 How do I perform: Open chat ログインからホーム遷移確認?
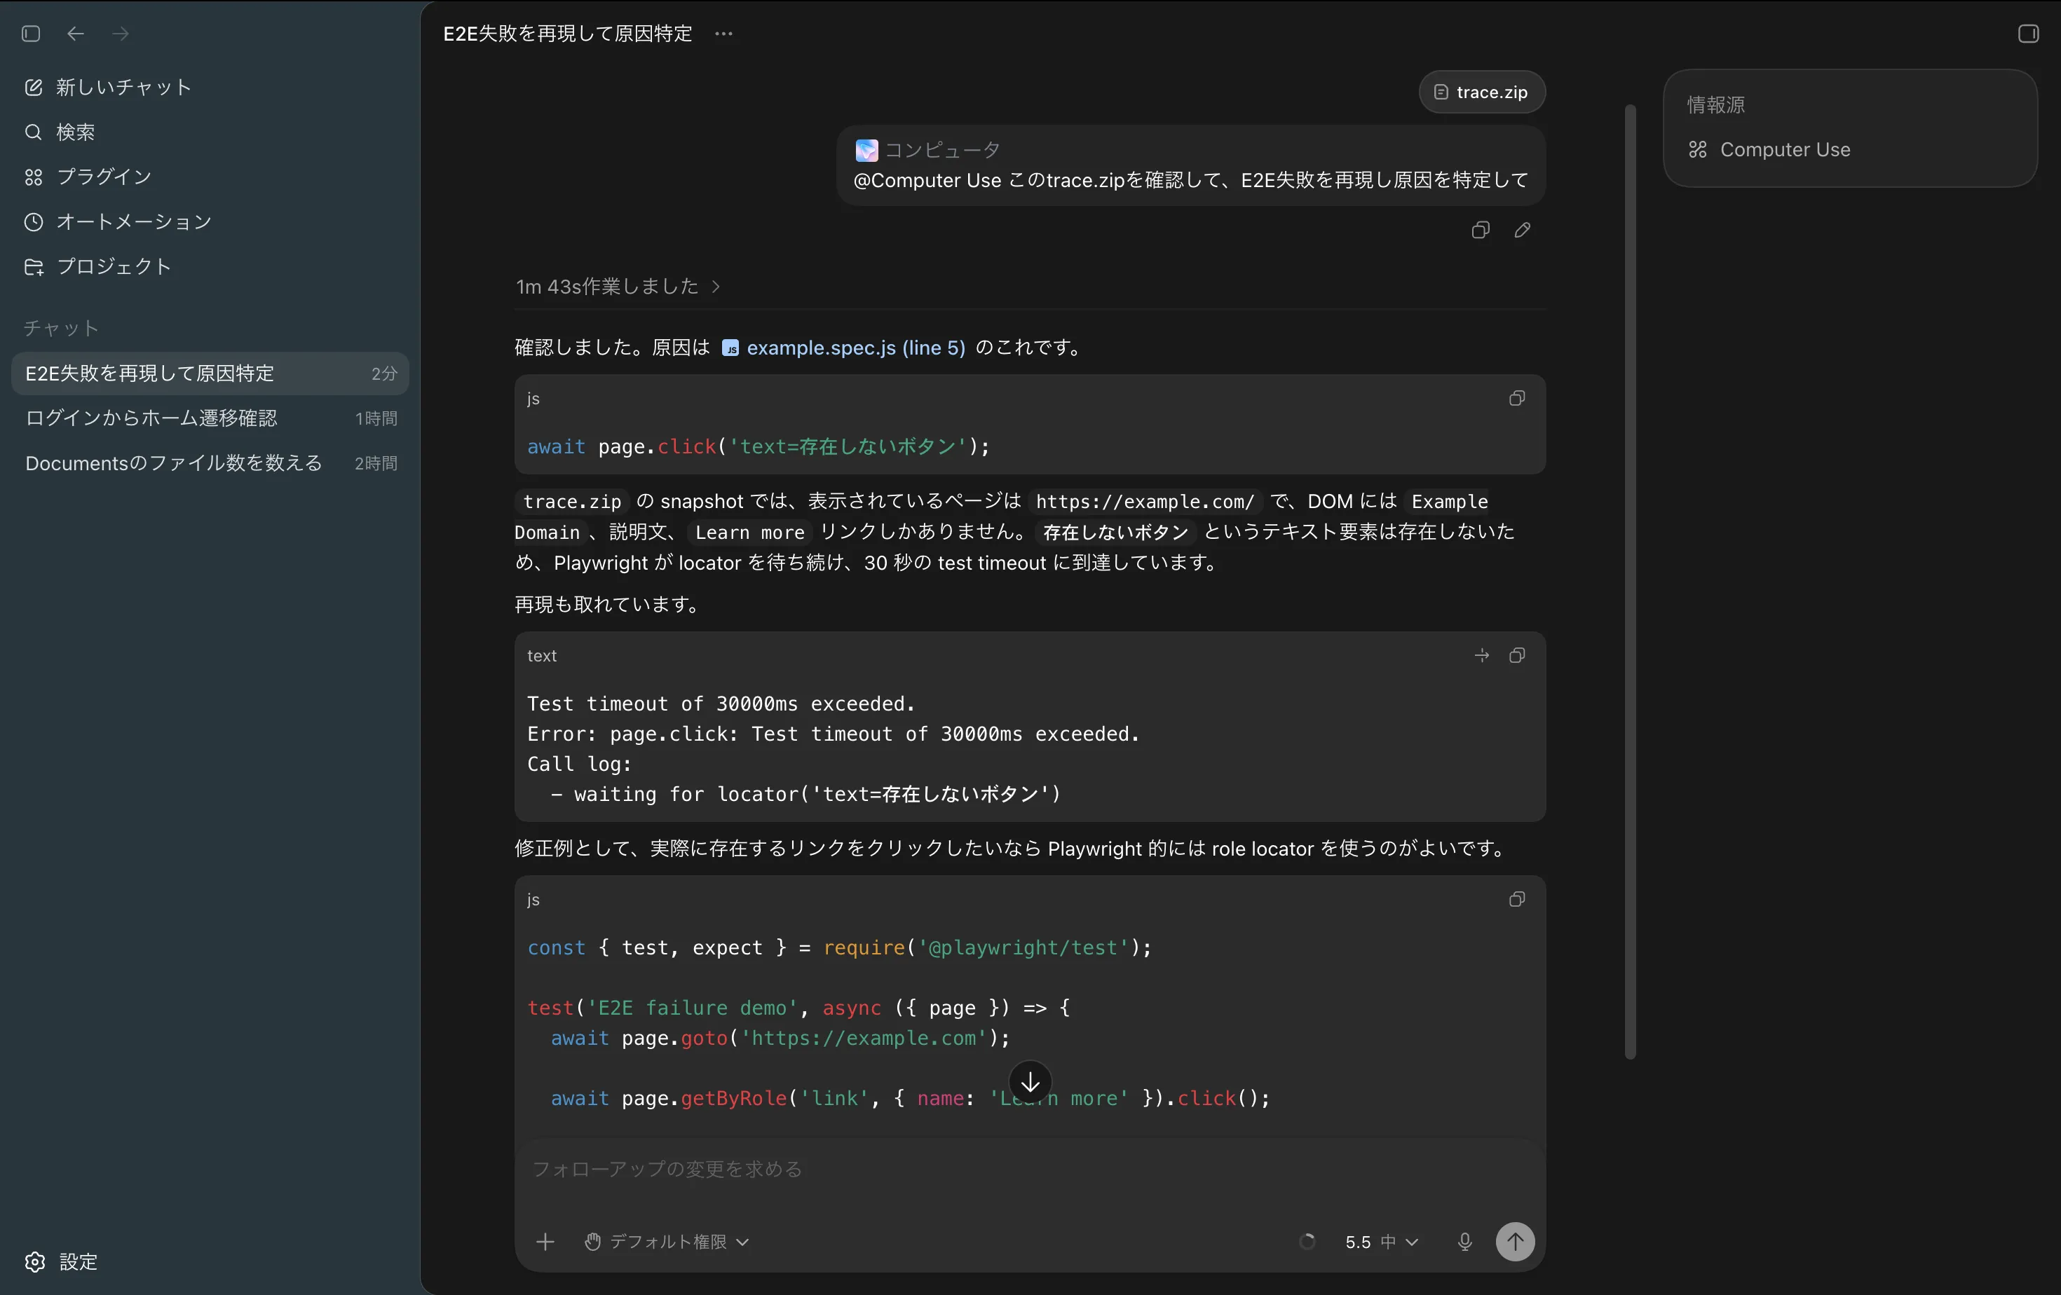click(x=210, y=418)
